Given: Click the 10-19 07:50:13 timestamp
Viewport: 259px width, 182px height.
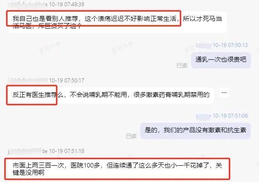Looking at the screenshot, I should pos(230,45).
